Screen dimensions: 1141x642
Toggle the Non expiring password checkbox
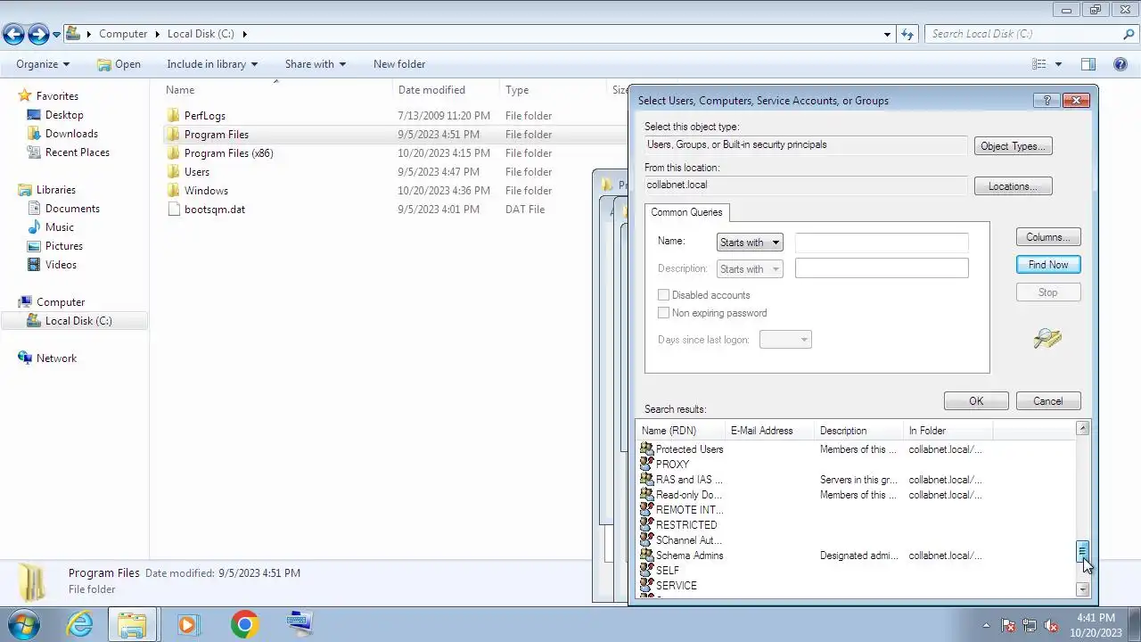coord(663,313)
